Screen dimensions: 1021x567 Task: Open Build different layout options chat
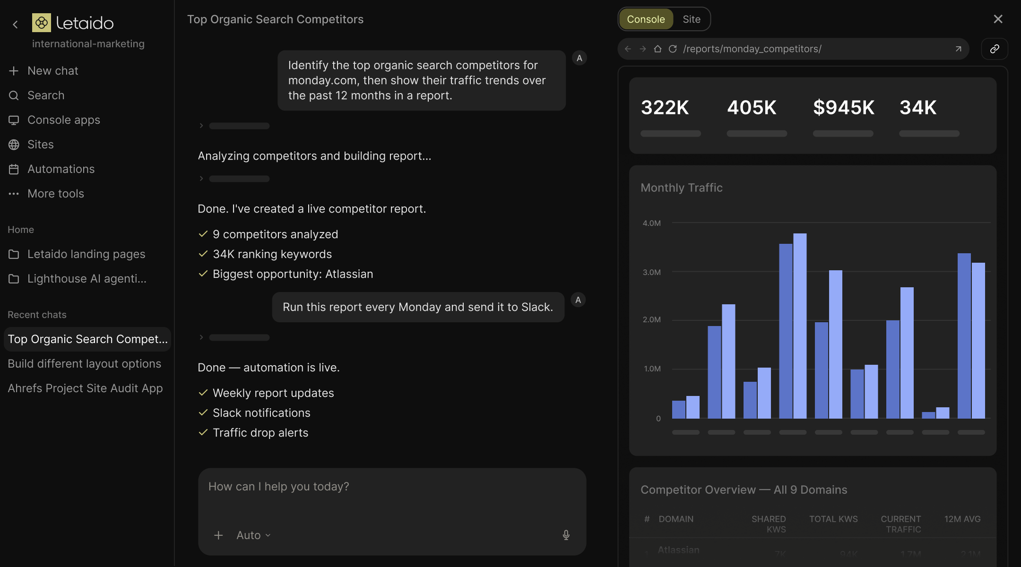pyautogui.click(x=85, y=363)
